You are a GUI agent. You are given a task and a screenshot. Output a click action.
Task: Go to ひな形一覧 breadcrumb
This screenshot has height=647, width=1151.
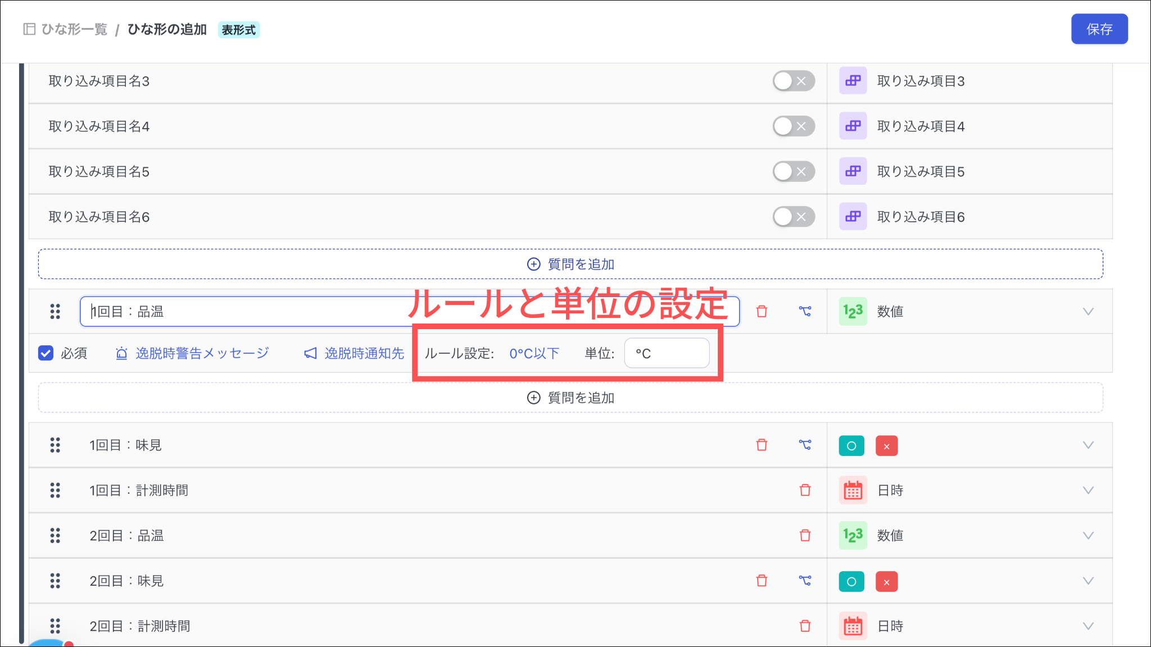(x=74, y=29)
